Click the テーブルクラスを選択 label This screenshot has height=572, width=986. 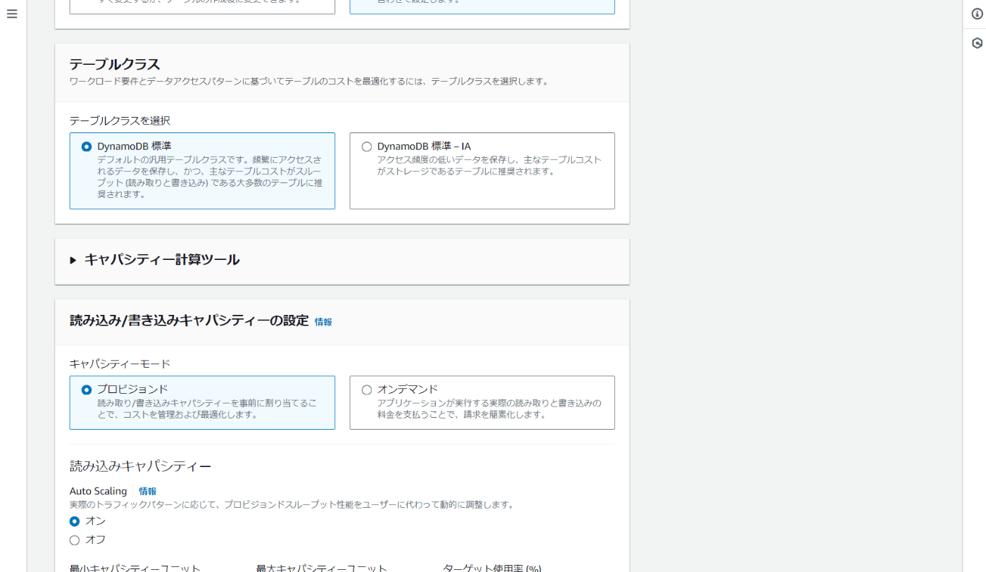coord(120,121)
